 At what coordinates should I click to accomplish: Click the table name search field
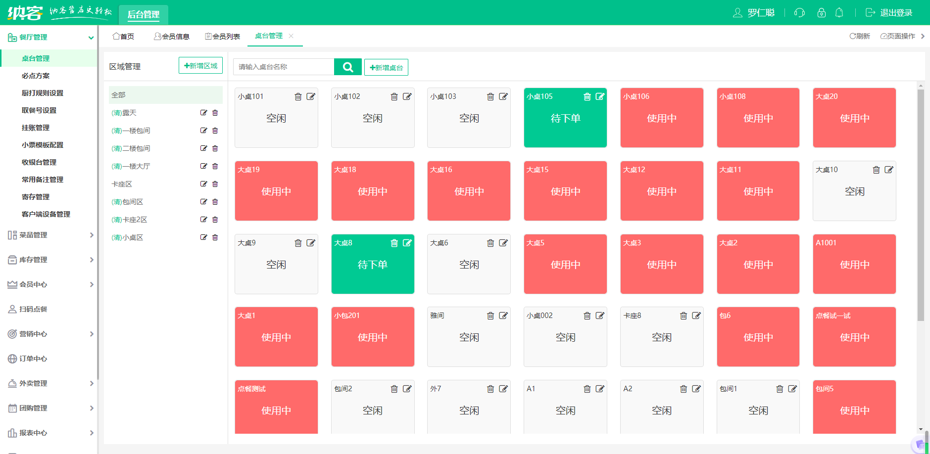284,67
